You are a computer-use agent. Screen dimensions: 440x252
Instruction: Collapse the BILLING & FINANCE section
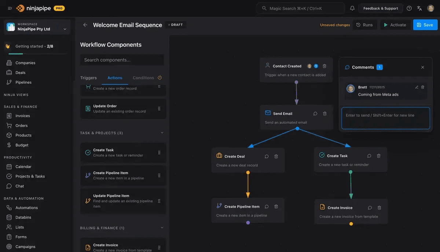[x=162, y=227]
